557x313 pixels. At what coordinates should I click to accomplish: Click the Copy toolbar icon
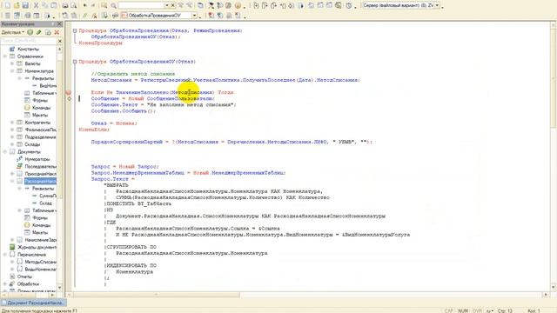click(44, 6)
